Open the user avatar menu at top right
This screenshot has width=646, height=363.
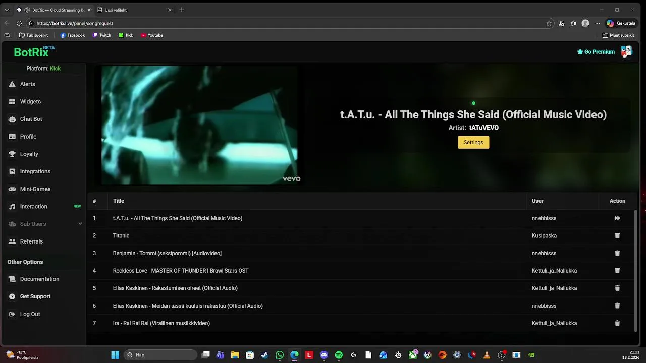[626, 51]
